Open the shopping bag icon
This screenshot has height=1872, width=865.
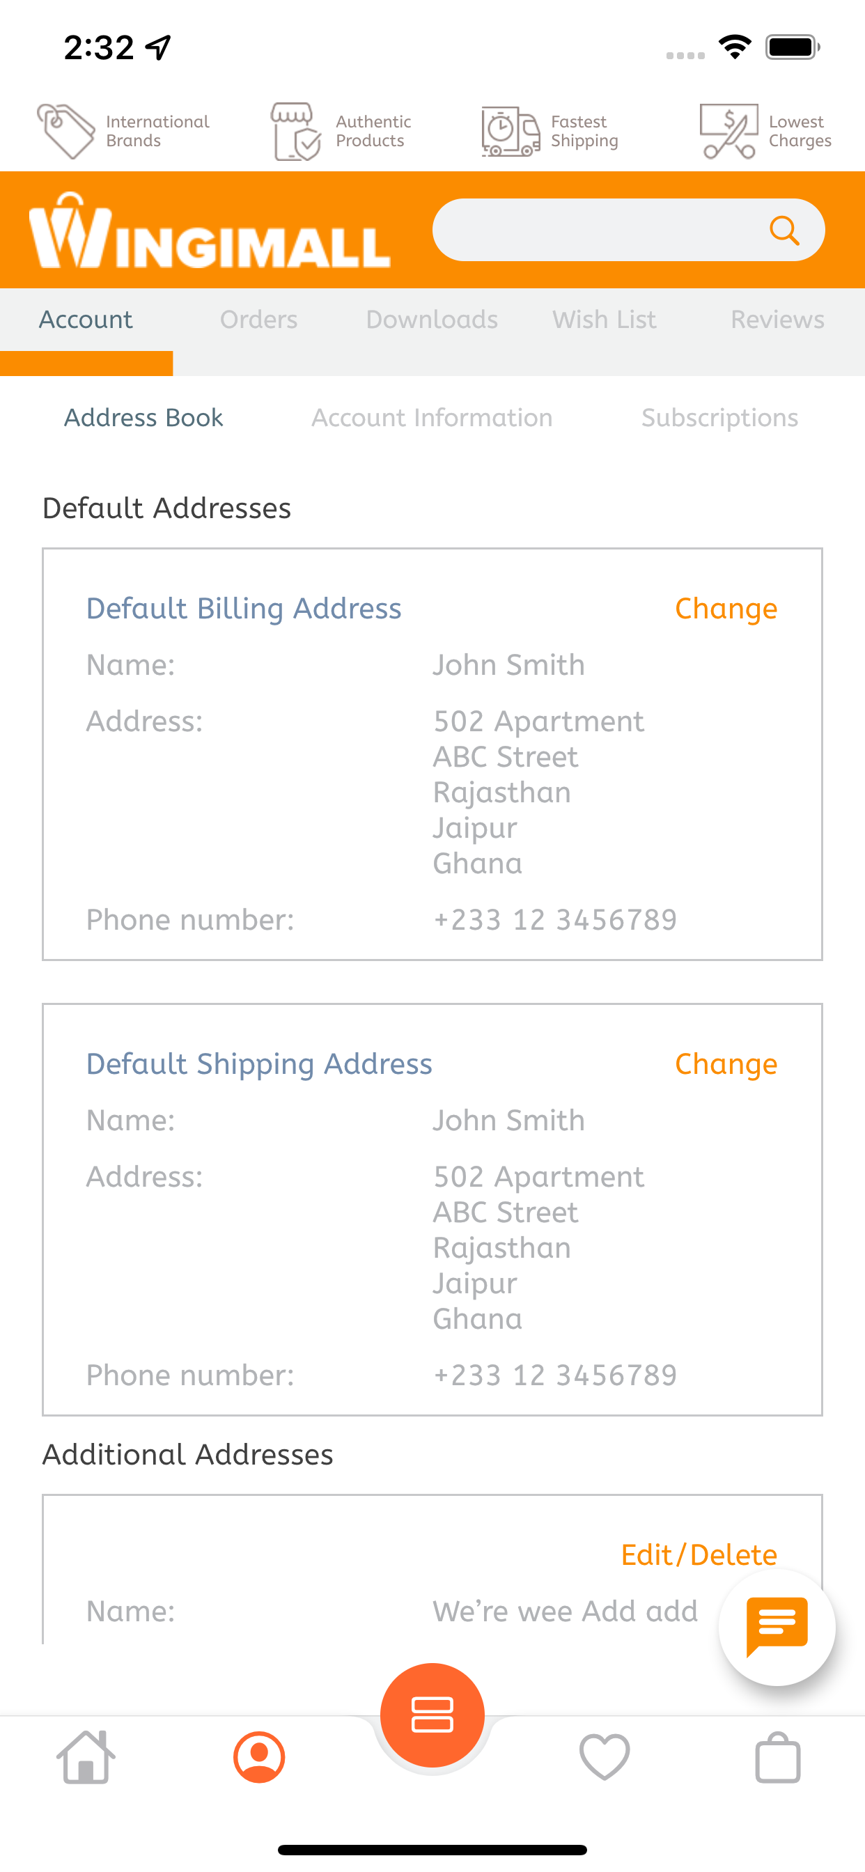(x=778, y=1757)
